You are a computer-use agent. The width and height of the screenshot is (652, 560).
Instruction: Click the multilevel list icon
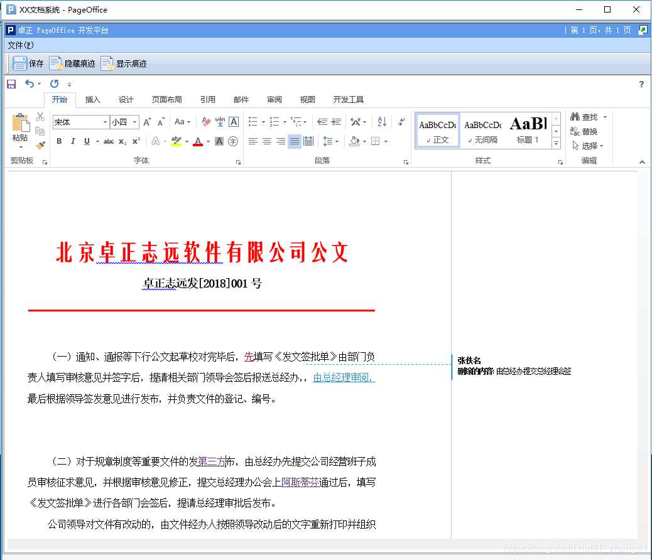coord(296,122)
